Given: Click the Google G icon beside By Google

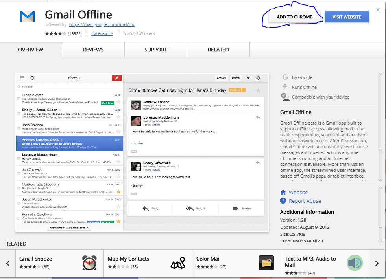Looking at the screenshot, I should pyautogui.click(x=285, y=77).
